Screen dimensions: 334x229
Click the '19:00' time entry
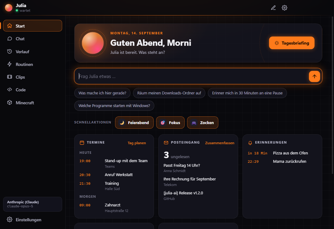point(85,161)
